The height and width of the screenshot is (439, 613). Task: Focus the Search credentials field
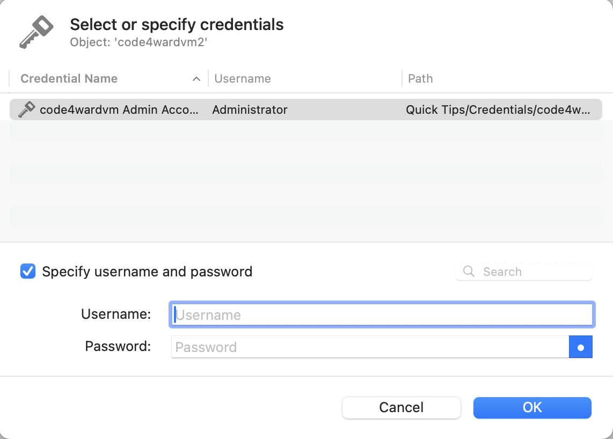[524, 272]
